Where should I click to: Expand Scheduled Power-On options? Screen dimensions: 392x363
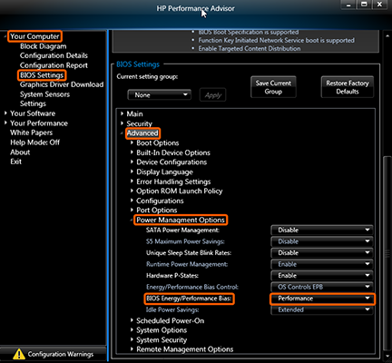(x=170, y=320)
